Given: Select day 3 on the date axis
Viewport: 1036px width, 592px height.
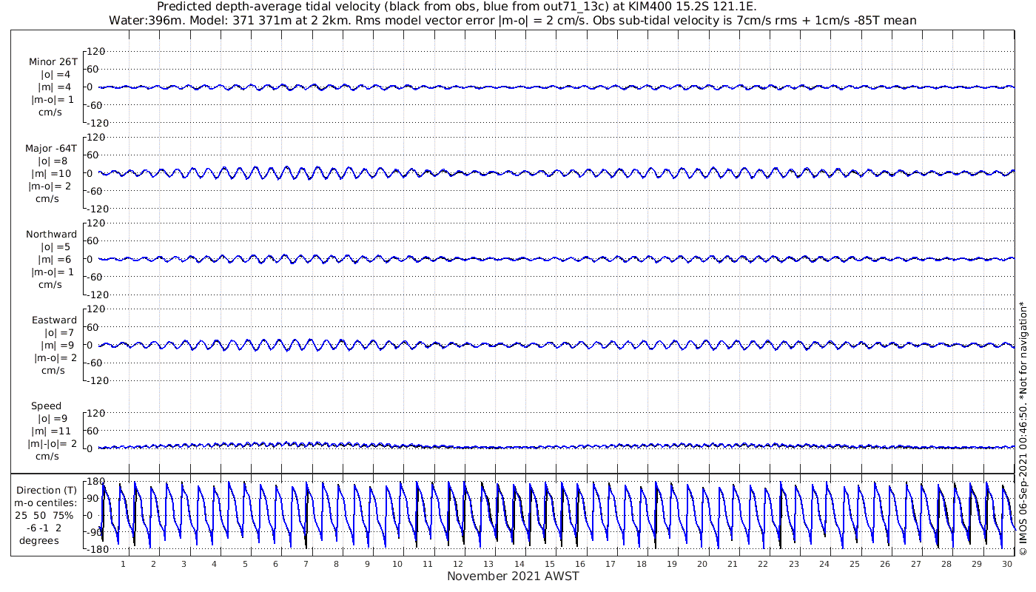Looking at the screenshot, I should coord(184,564).
